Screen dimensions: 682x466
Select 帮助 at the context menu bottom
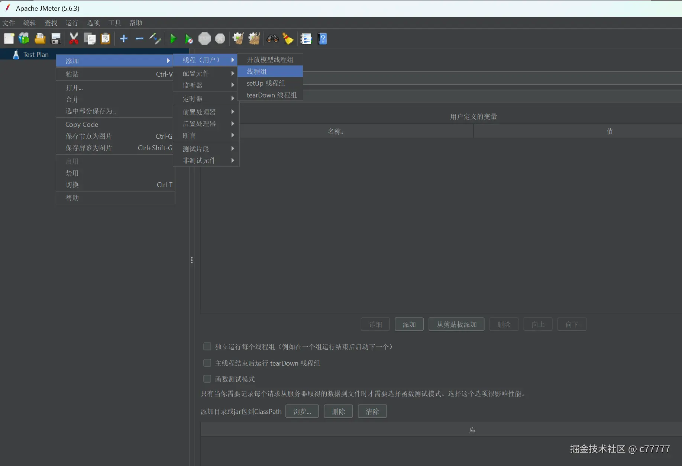coord(115,198)
